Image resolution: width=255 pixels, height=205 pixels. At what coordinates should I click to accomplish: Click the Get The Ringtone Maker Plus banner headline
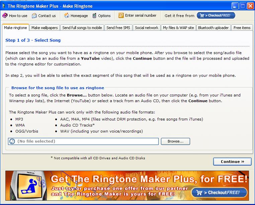149,179
